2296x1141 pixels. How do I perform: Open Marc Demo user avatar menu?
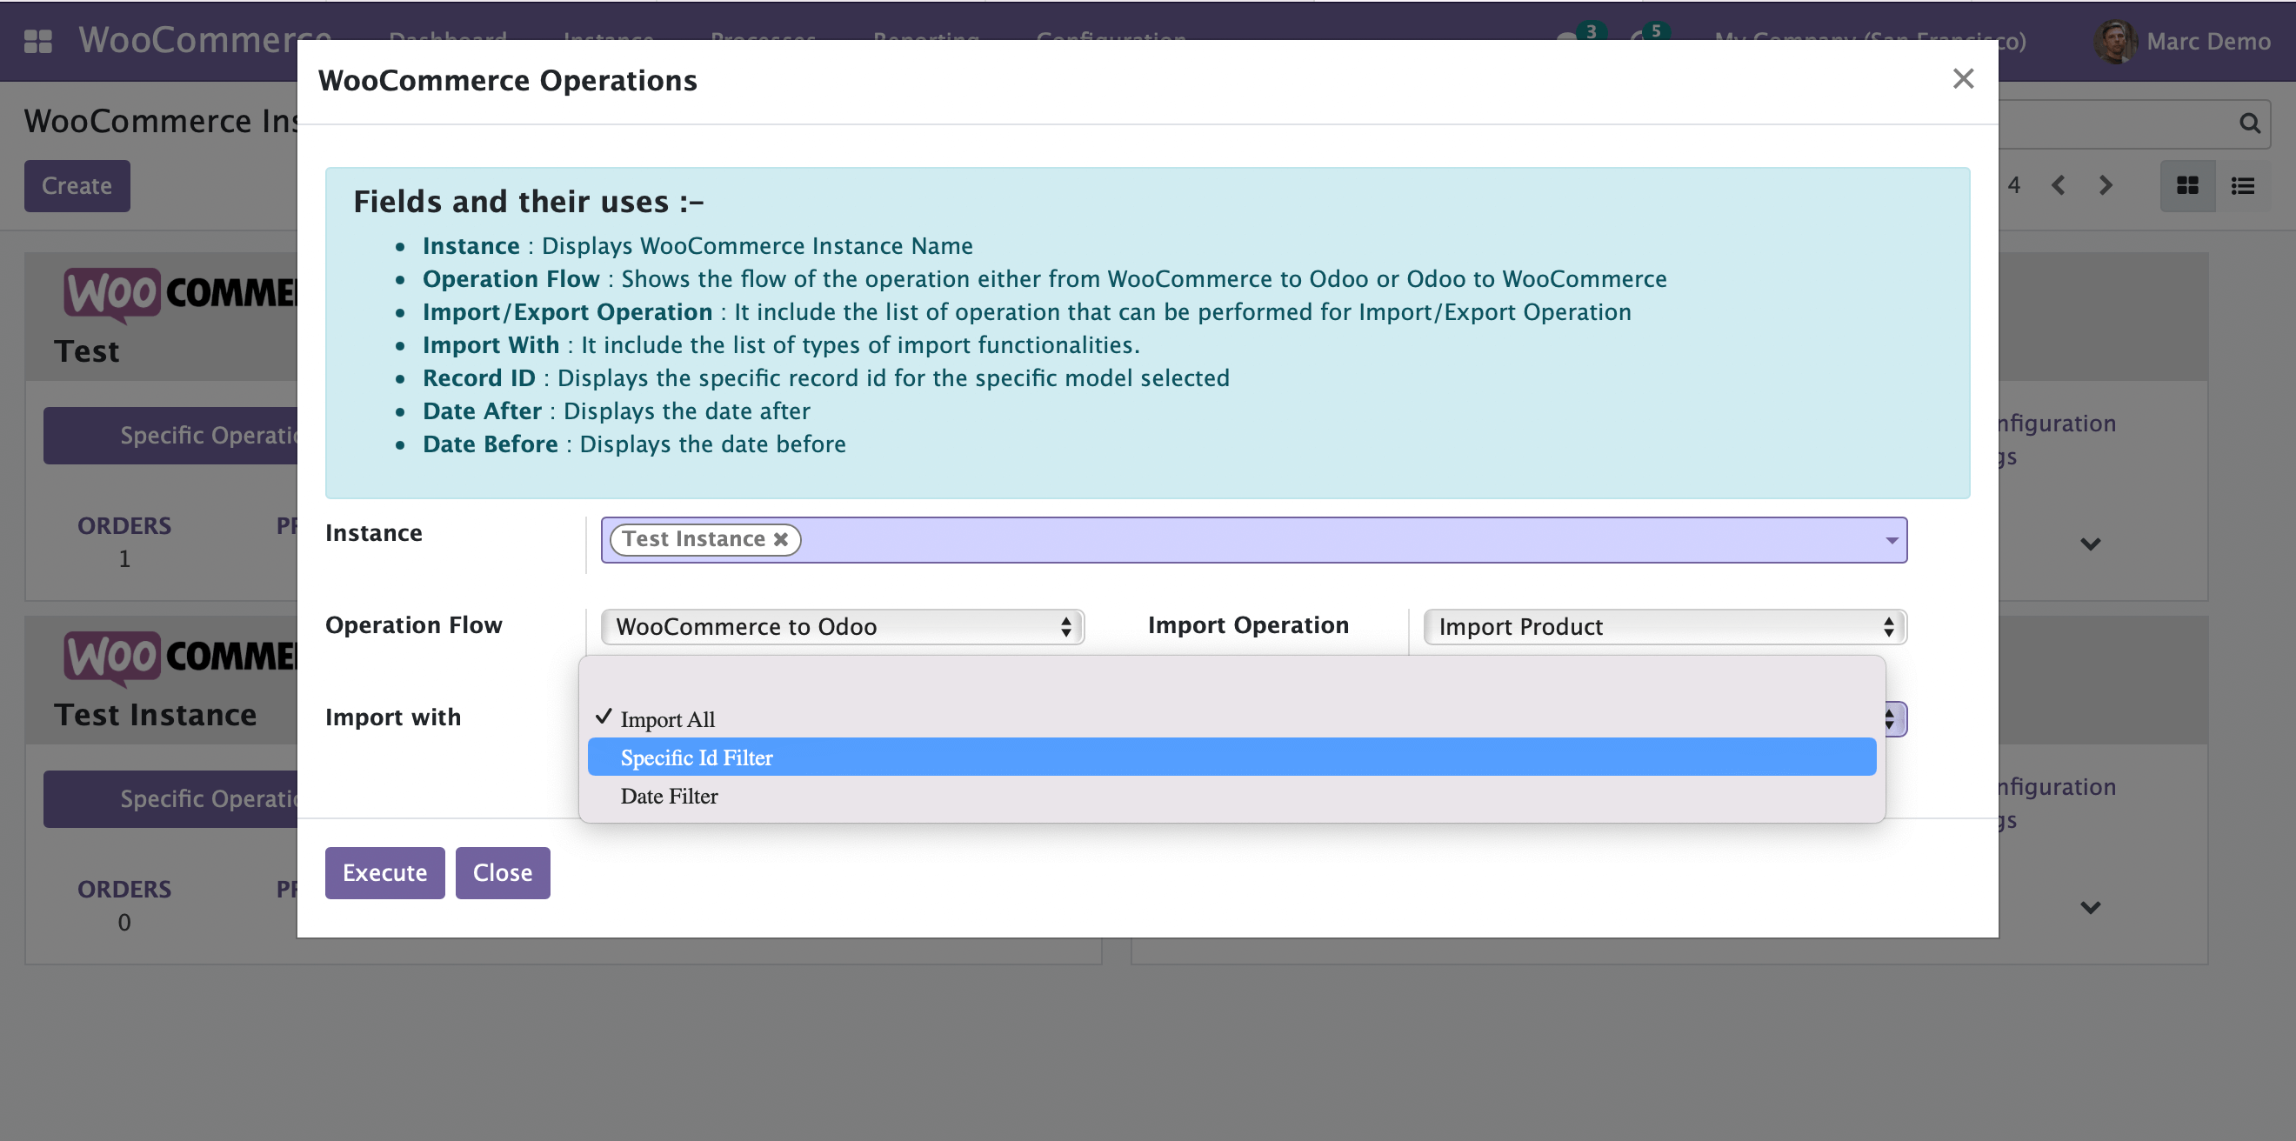[x=2115, y=41]
